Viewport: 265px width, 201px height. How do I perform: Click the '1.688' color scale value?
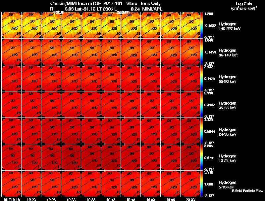[209, 184]
